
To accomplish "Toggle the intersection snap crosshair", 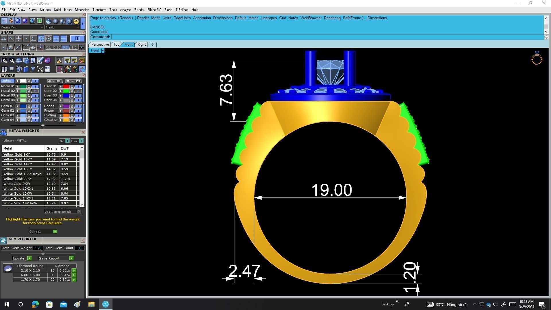I will [x=19, y=39].
